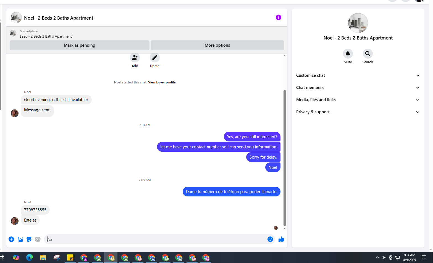Screen dimensions: 433x263
Task: Open the View buyer profile link
Action: click(x=162, y=82)
